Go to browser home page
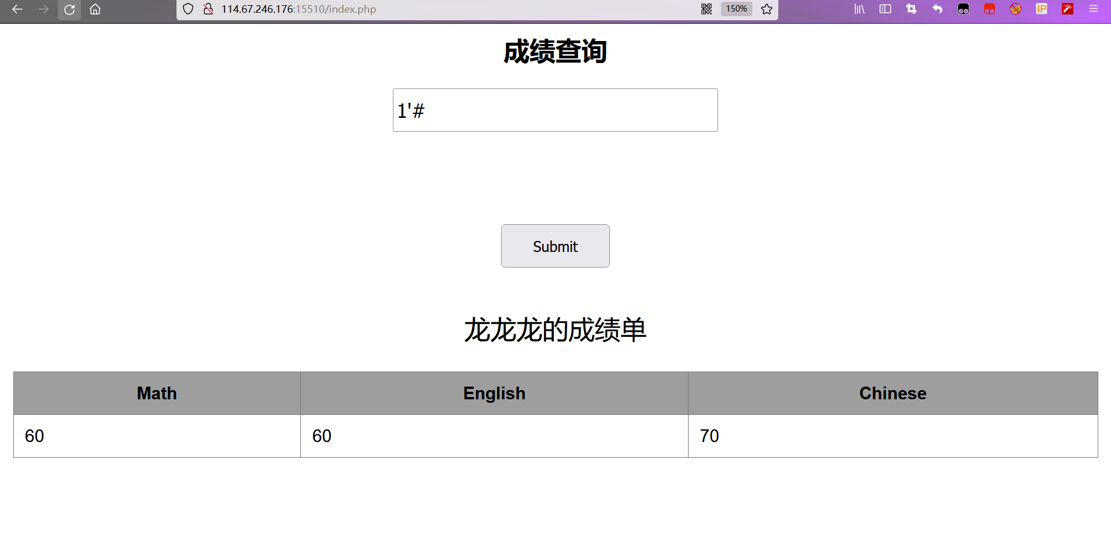 click(x=95, y=9)
